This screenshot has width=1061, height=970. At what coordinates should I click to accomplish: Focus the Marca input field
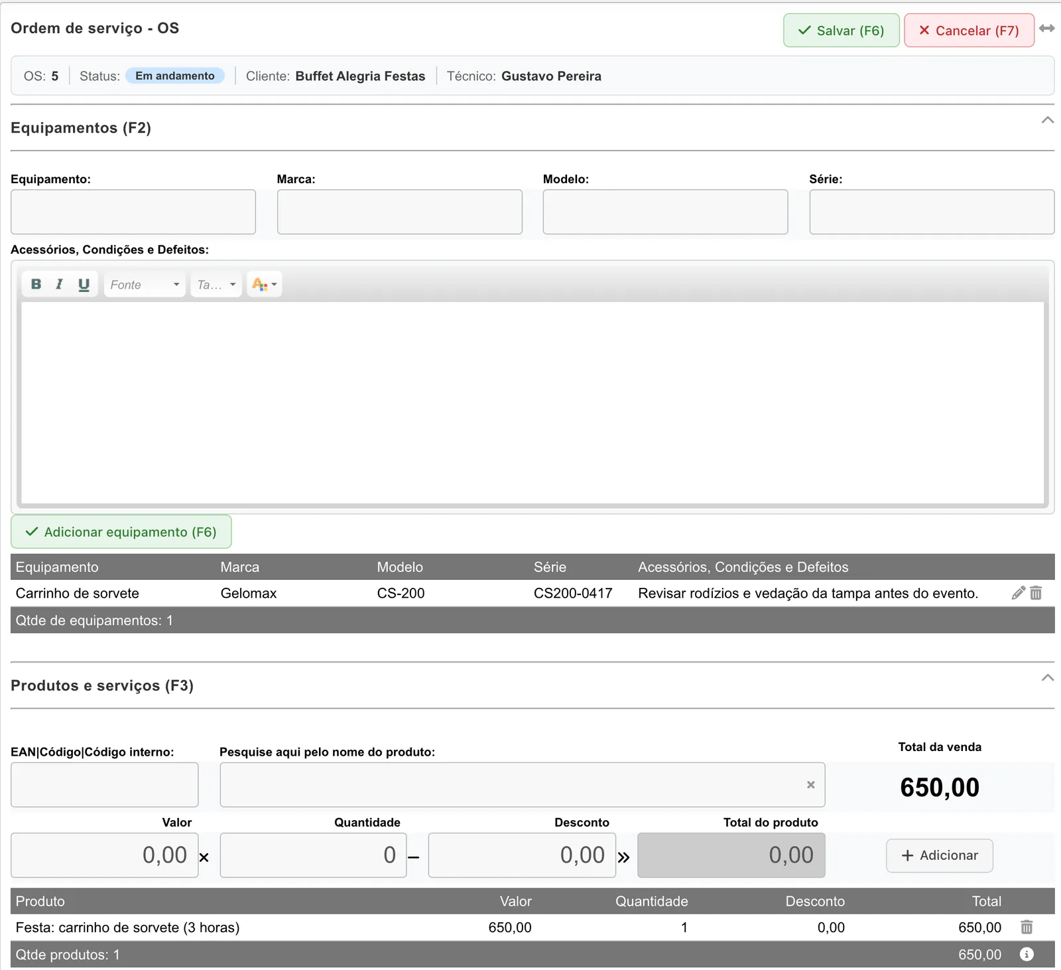[400, 212]
